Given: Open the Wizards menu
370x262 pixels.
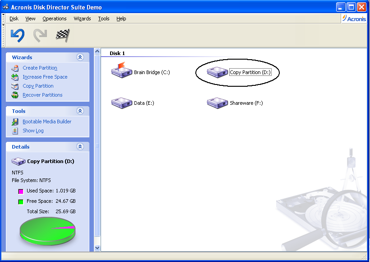Looking at the screenshot, I should [82, 19].
